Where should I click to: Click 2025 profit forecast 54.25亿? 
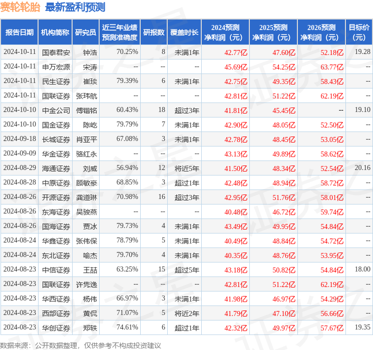tap(284, 67)
